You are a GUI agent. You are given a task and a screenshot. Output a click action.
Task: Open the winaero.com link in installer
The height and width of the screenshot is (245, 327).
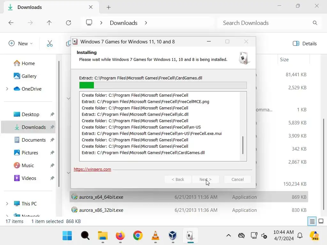pos(92,169)
